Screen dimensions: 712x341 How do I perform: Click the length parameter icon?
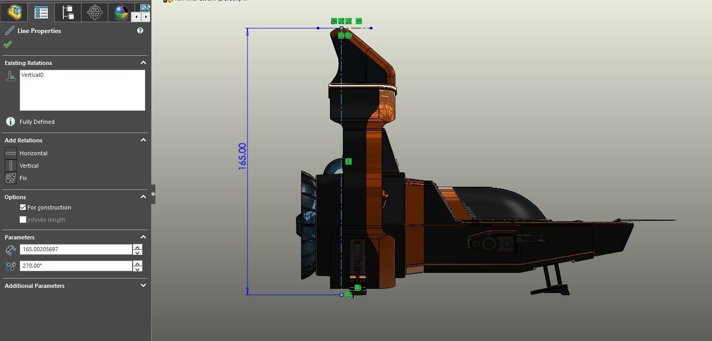click(10, 250)
